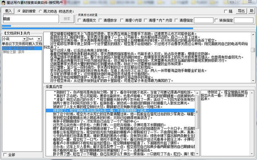This screenshot has height=160, width=257.
Task: Click document line 可以想象，至少在一段时间内
Action: (102, 67)
